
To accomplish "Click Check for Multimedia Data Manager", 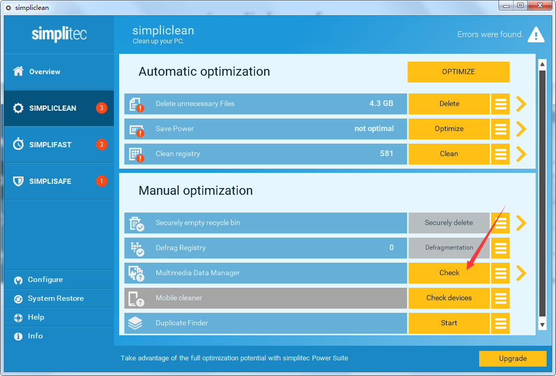I will pos(449,273).
